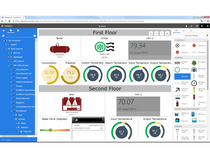Choose the KPI Radial Gauge symbol

point(199,83)
